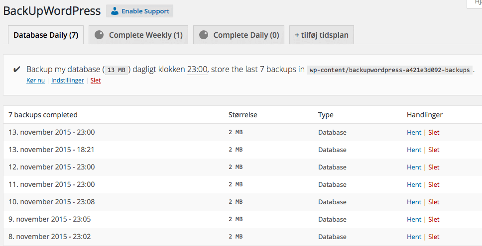Click Hent for 11. november 2015 backup
This screenshot has height=246, width=482.
click(x=414, y=185)
